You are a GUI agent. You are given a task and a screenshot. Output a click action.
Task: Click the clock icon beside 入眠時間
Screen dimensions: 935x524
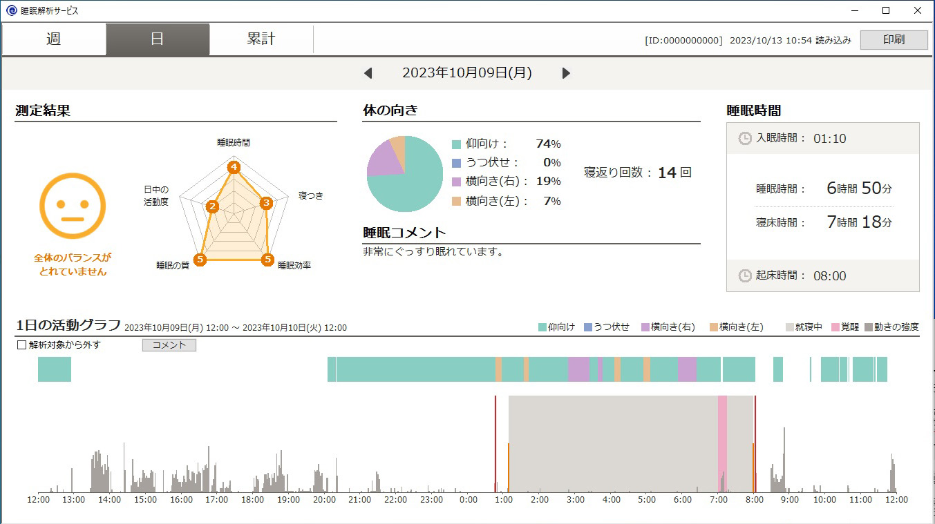pos(745,139)
